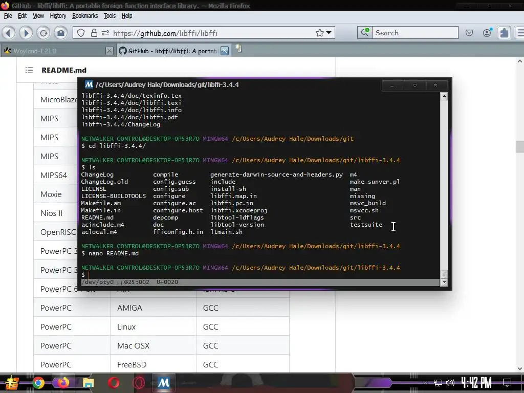The image size is (524, 393).
Task: Show site security padlock info
Action: click(94, 33)
